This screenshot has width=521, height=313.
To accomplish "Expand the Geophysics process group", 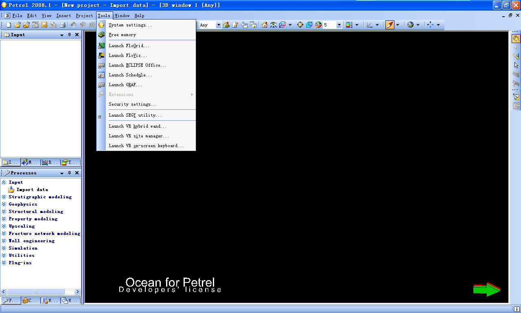I will [4, 204].
